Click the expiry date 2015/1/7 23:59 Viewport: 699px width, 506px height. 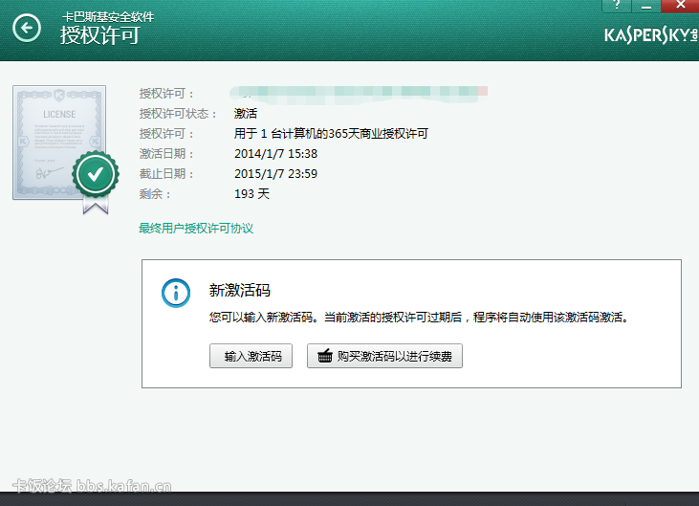[x=276, y=174]
